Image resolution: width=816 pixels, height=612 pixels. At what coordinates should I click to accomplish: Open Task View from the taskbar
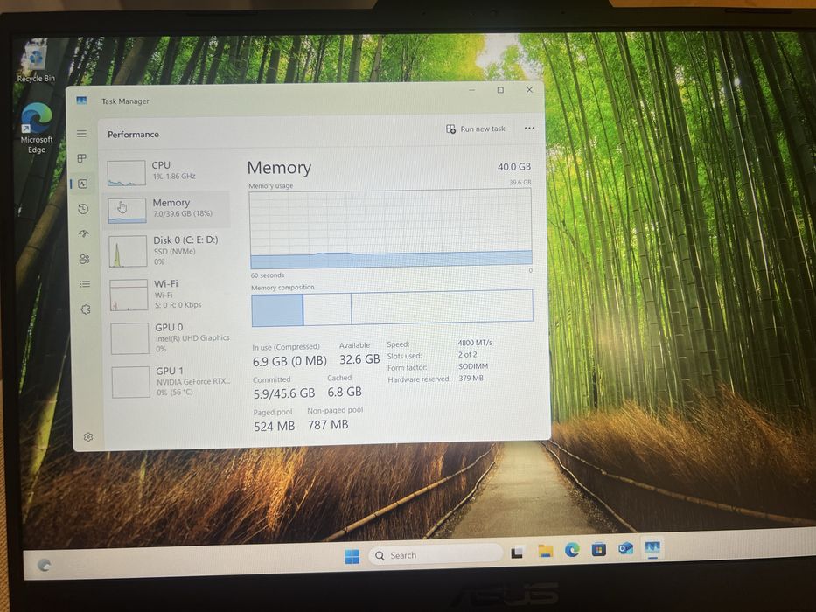[x=517, y=553]
